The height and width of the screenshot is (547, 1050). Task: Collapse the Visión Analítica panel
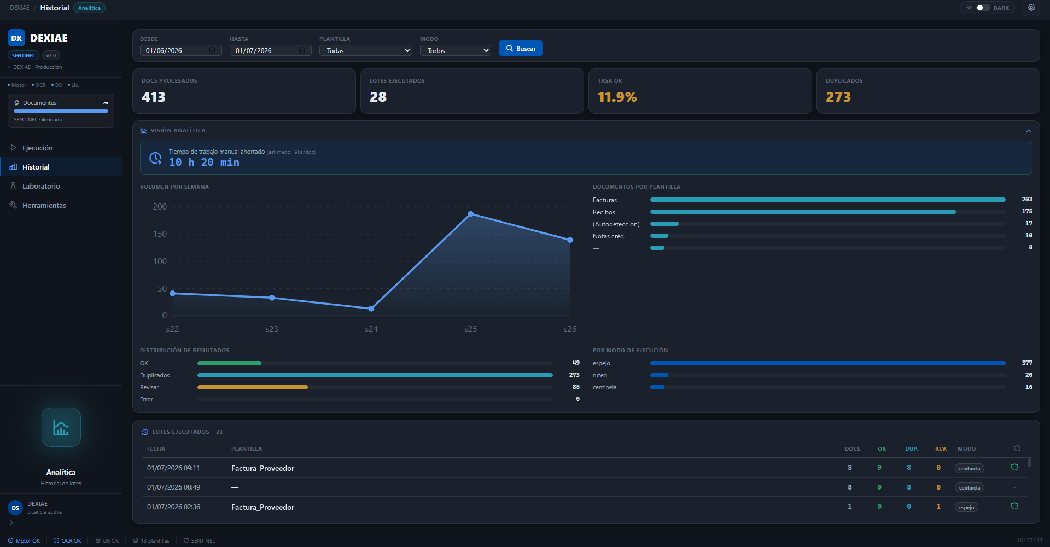coord(1028,131)
